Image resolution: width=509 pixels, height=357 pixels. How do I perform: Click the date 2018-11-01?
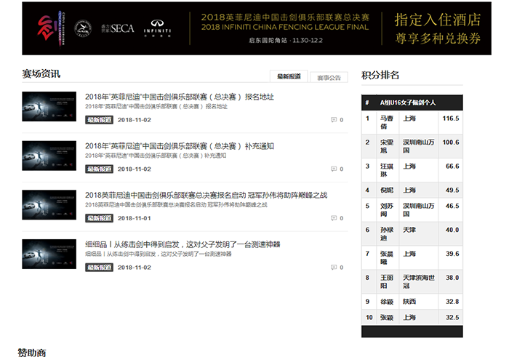coord(134,218)
